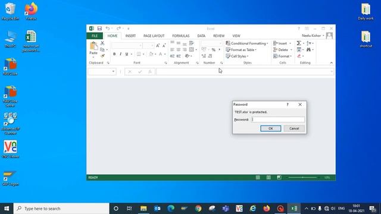This screenshot has width=381, height=214.
Task: Select Page Layout view icon in status bar
Action: point(268,177)
